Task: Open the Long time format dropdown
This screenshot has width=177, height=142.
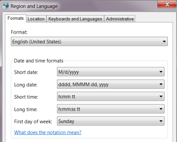Action: click(111, 109)
